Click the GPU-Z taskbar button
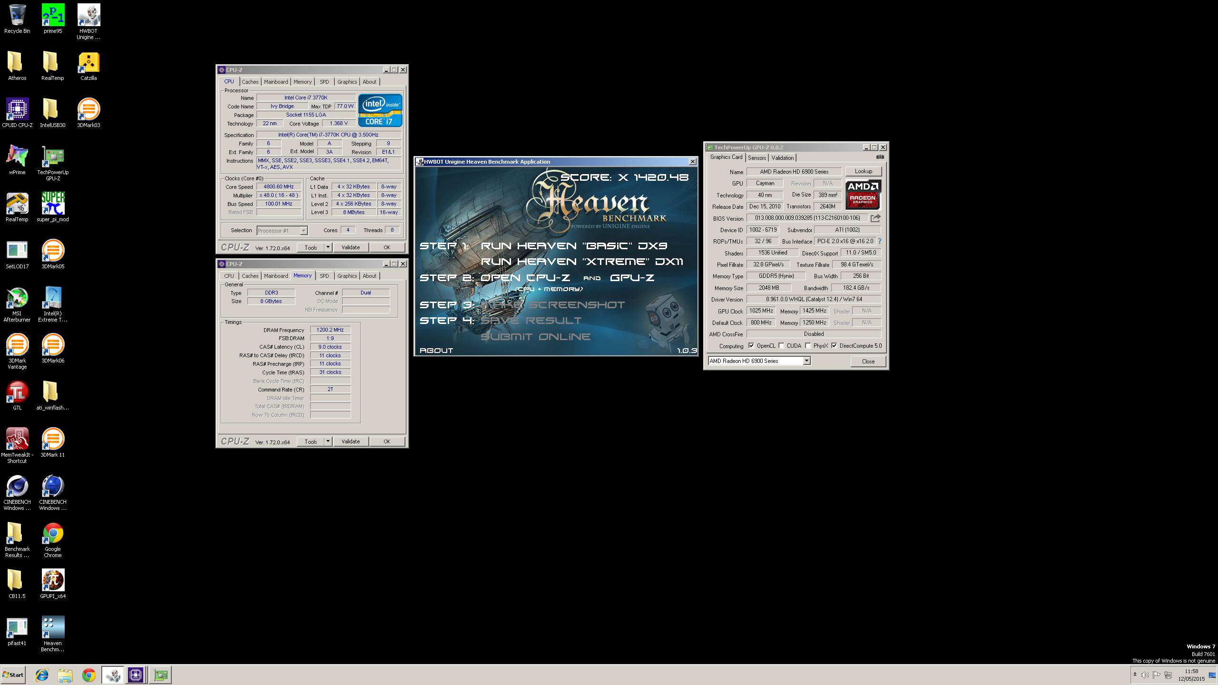Image resolution: width=1218 pixels, height=685 pixels. pos(161,675)
